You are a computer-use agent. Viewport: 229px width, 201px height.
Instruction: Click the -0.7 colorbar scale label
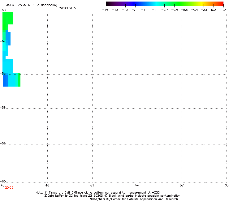165,10
